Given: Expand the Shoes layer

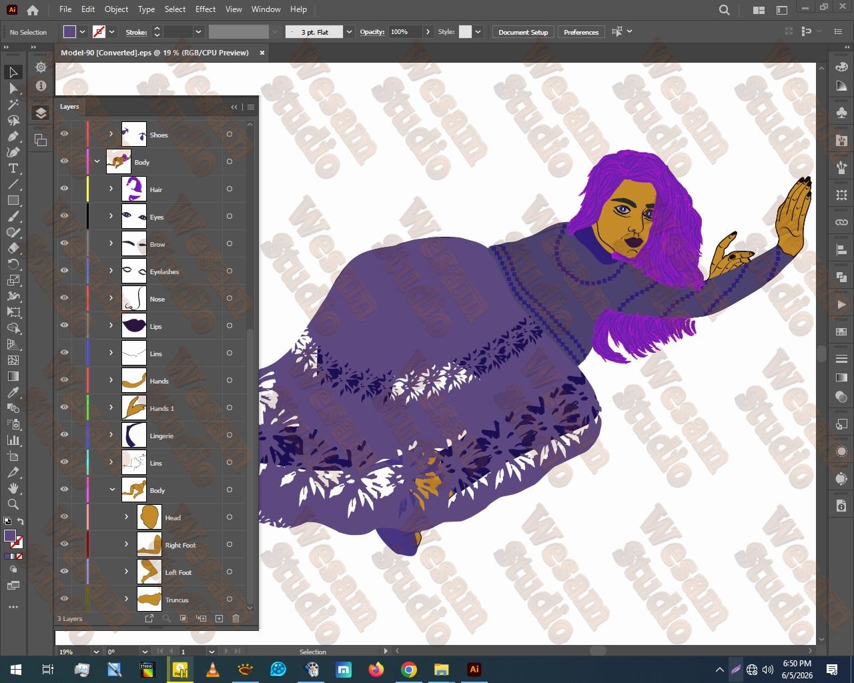Looking at the screenshot, I should tap(111, 134).
